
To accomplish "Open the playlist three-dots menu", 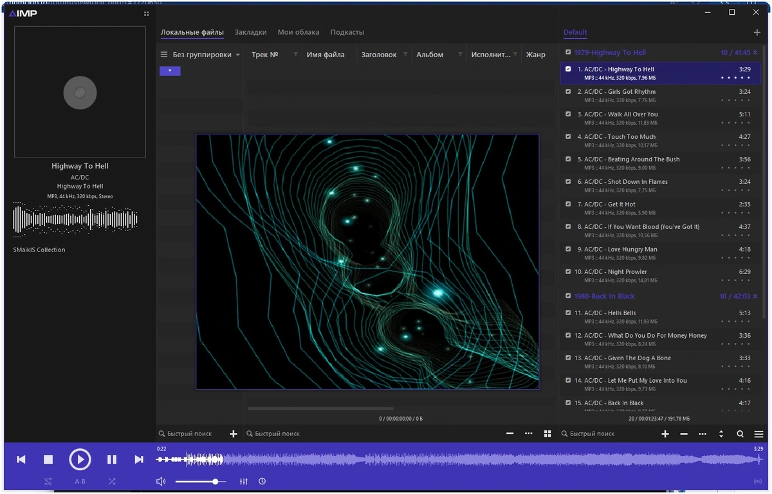I will [x=703, y=434].
